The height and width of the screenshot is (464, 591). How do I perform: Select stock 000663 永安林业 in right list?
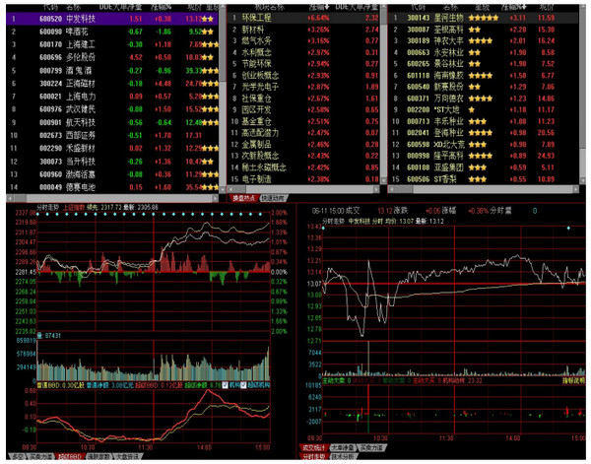[x=484, y=52]
